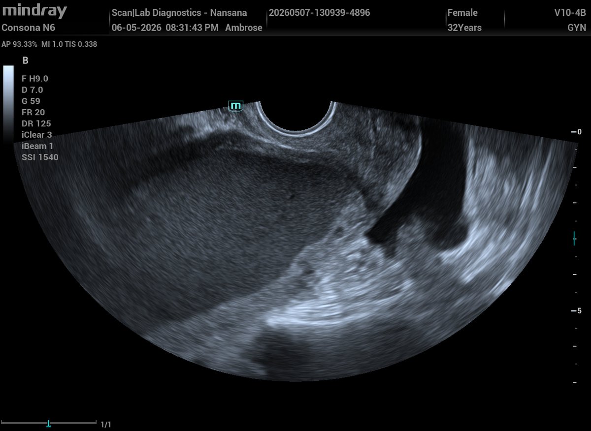Select 'iClear 3' parameter
This screenshot has width=591, height=431.
37,135
